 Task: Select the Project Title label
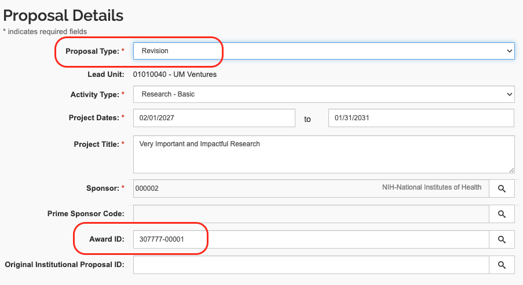pyautogui.click(x=99, y=144)
